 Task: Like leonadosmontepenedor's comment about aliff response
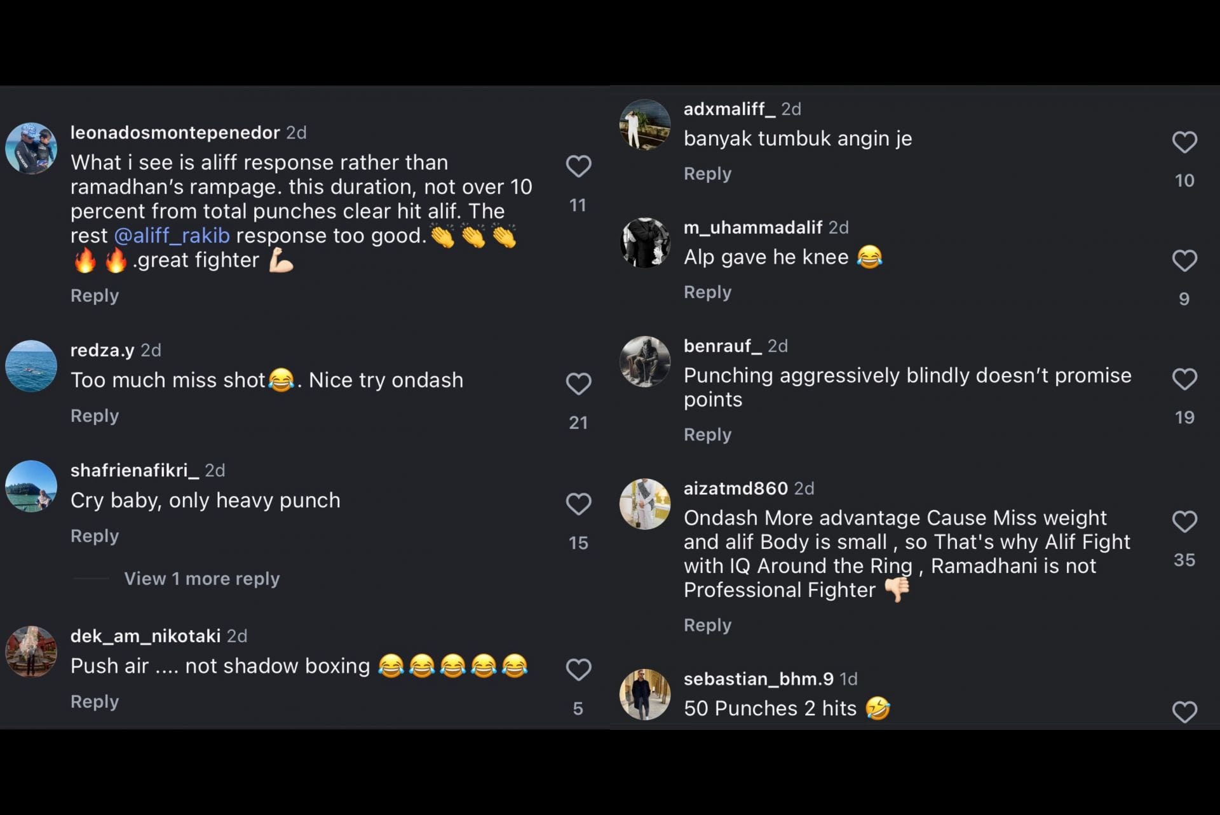click(578, 165)
